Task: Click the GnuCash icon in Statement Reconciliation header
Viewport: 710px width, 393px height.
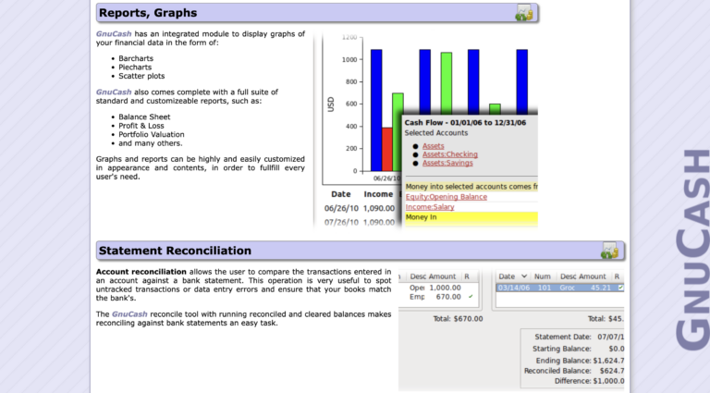Action: click(608, 250)
